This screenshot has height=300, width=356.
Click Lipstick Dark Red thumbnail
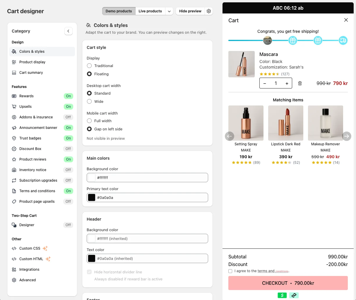pos(286,123)
